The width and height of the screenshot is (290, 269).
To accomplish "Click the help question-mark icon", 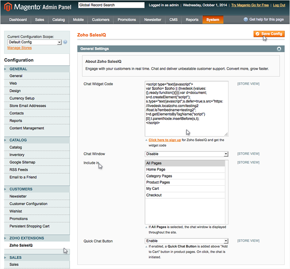I will click(x=245, y=20).
